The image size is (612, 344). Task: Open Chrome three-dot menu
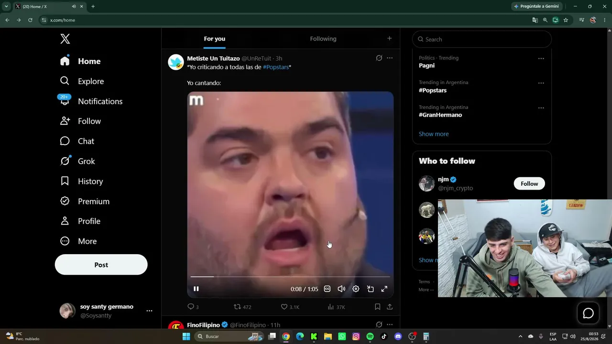(605, 20)
